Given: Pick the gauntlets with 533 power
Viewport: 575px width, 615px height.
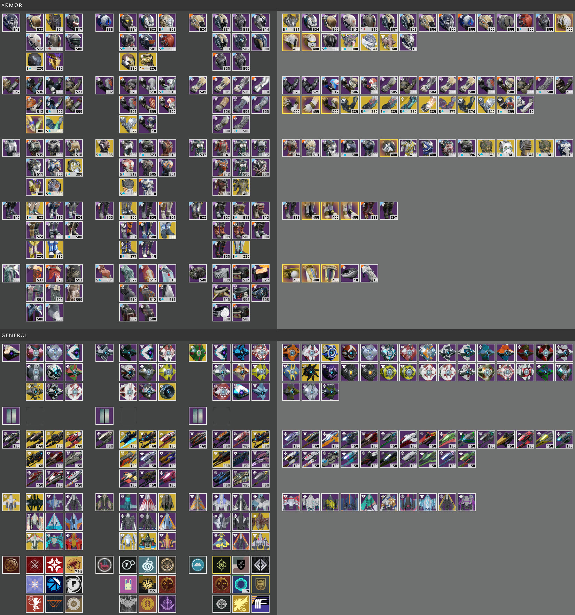Looking at the screenshot, I should 54,86.
